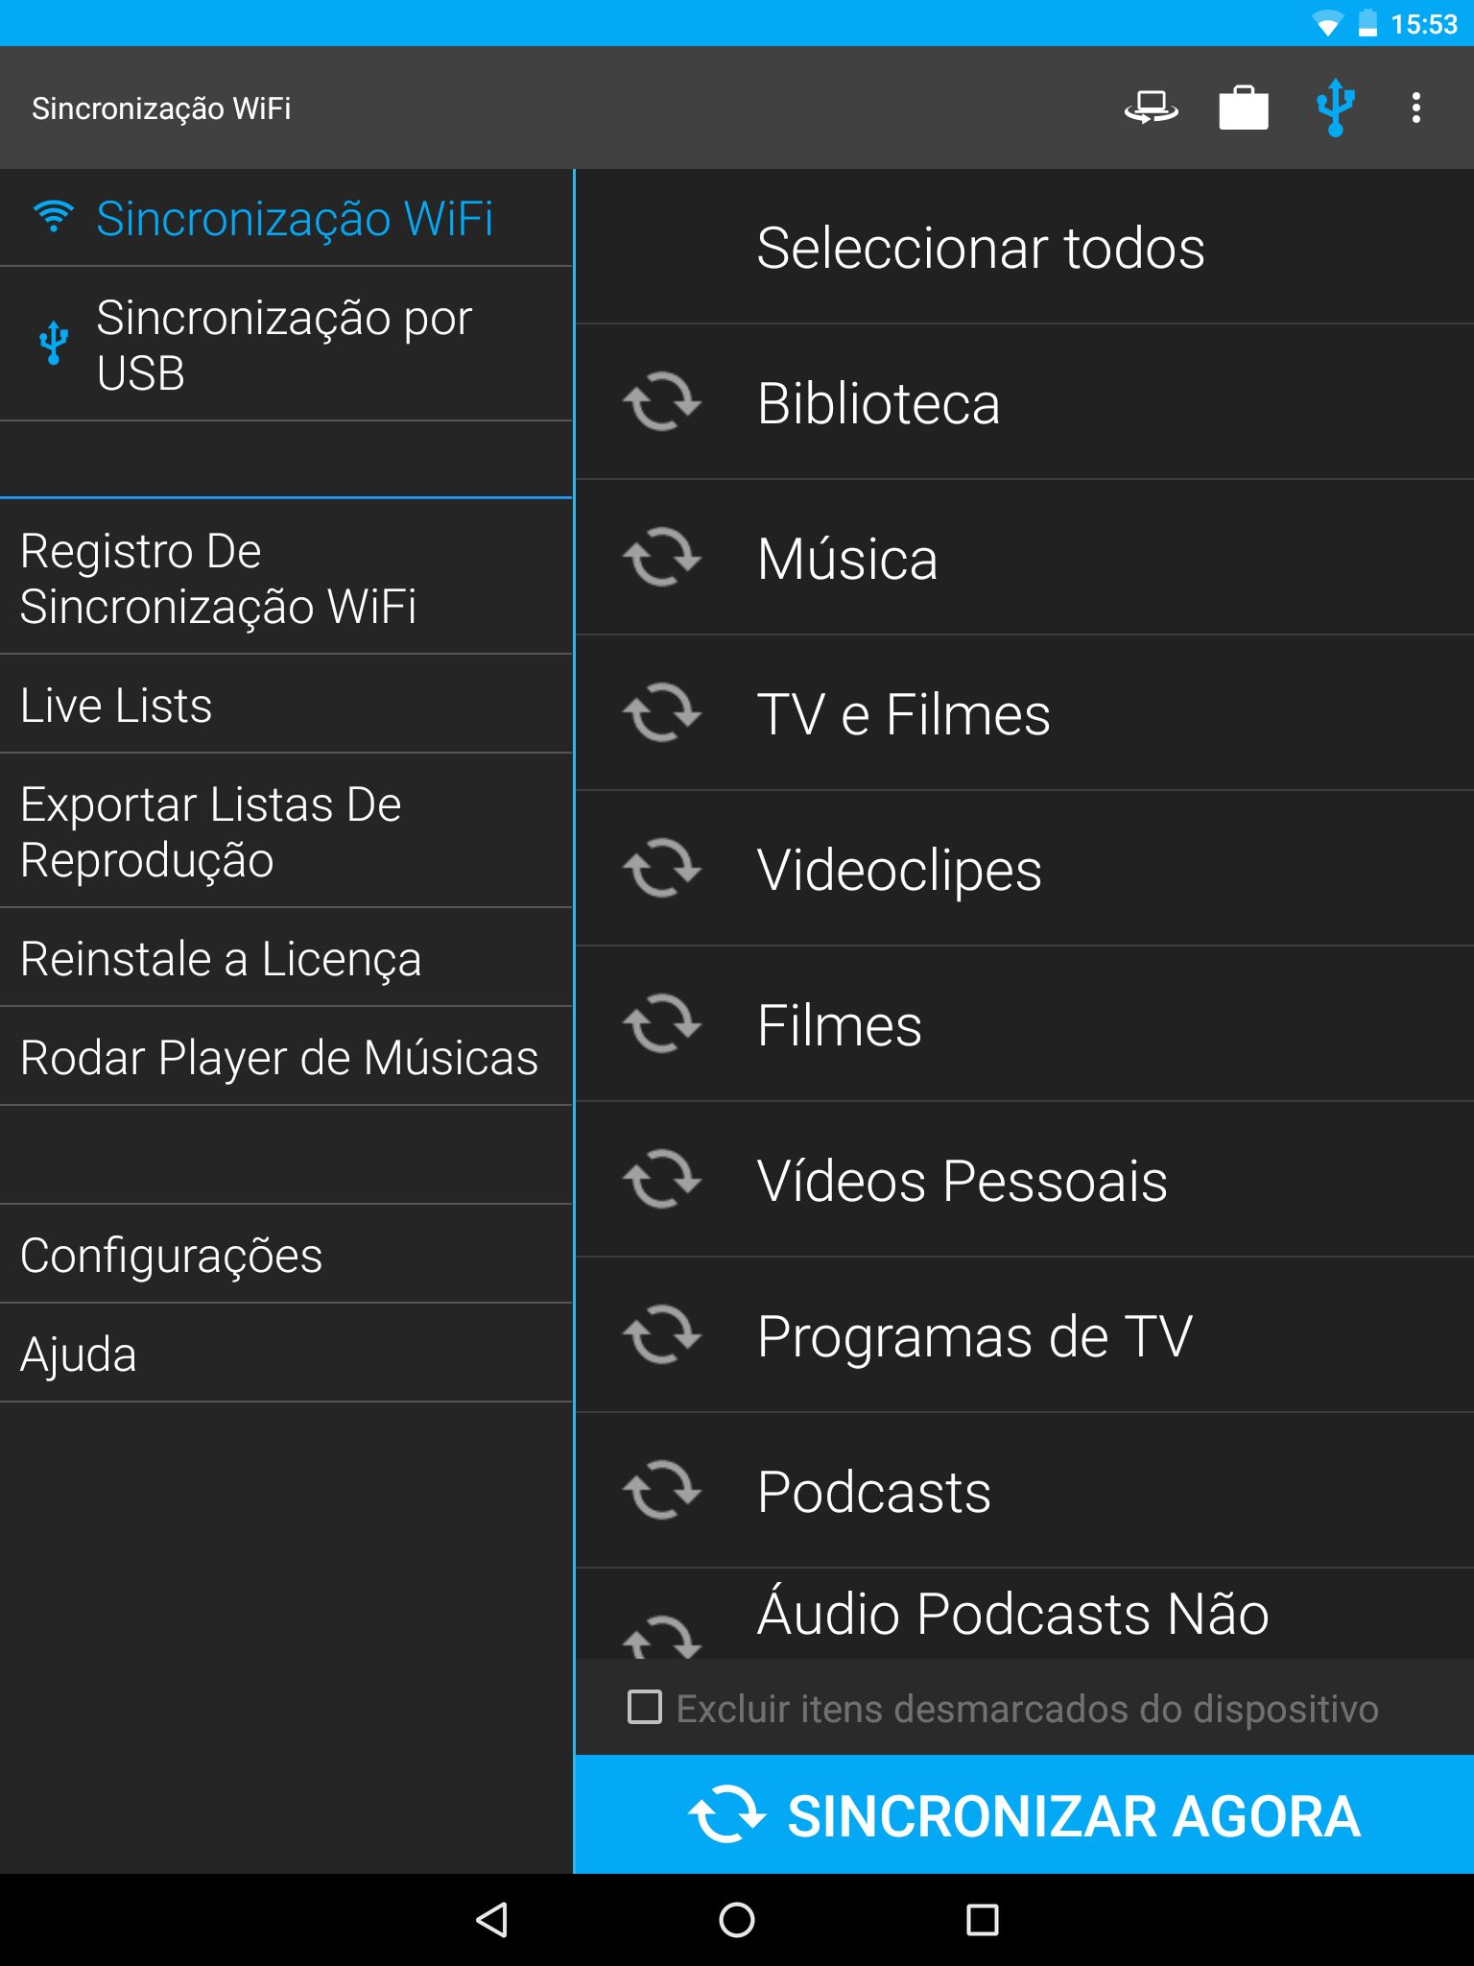Tap Seleccionar todos
This screenshot has width=1474, height=1966.
(x=1024, y=247)
